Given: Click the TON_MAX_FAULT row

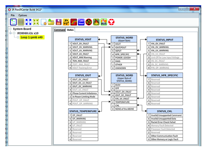Looking at the screenshot, I should click(83, 61).
